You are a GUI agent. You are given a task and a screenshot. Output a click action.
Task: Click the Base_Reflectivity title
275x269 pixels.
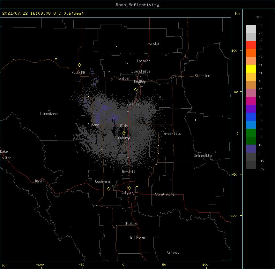137,5
